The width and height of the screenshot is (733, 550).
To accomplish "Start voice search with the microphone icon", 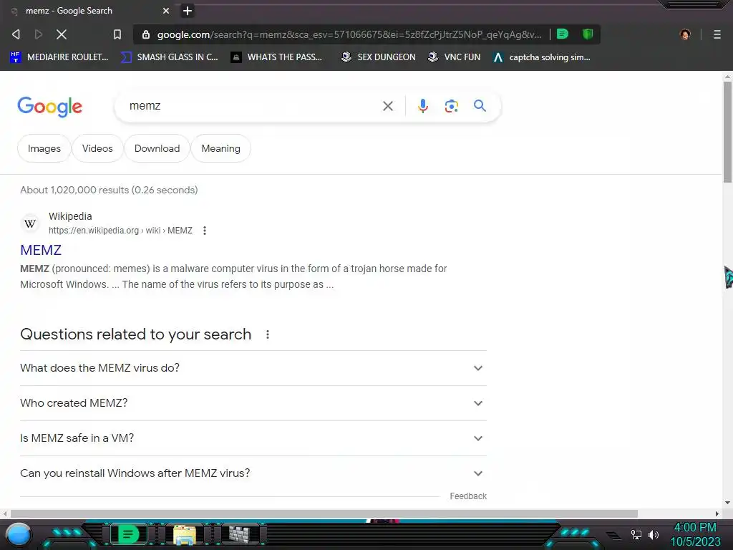I will (x=422, y=106).
